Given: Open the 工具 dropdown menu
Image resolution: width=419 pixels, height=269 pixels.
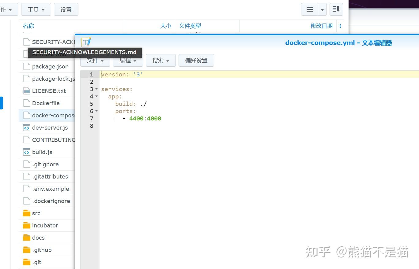Looking at the screenshot, I should (36, 9).
